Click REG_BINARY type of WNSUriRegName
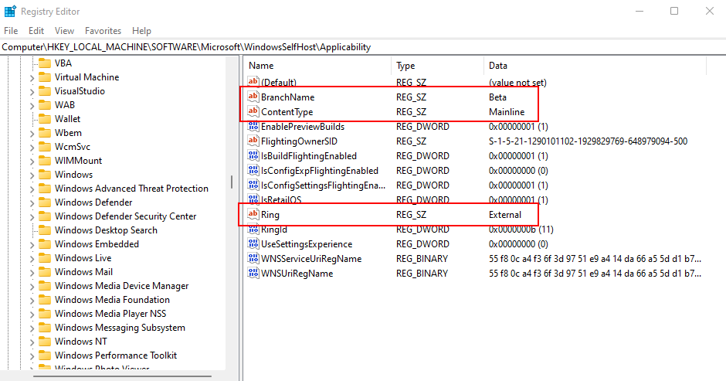This screenshot has height=381, width=726. [422, 274]
